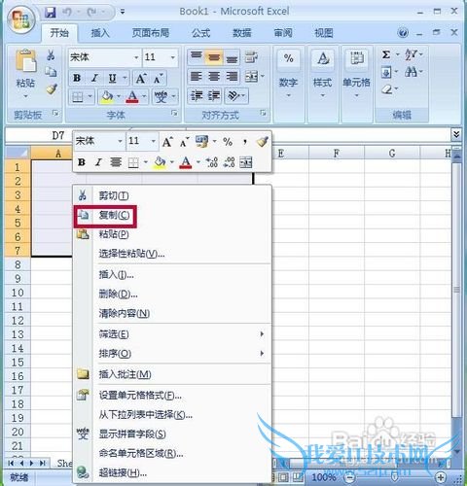Choose 删除(D) from context menu
467x486 pixels.
coord(172,295)
